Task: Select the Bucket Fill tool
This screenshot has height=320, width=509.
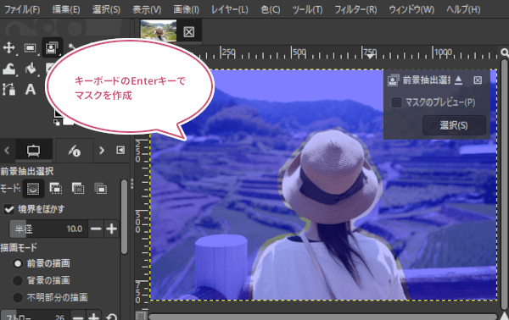Action: pyautogui.click(x=31, y=69)
